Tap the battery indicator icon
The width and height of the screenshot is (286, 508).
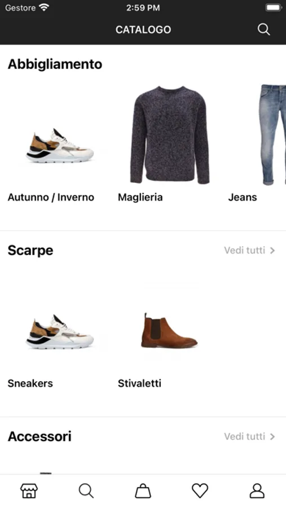coord(274,7)
